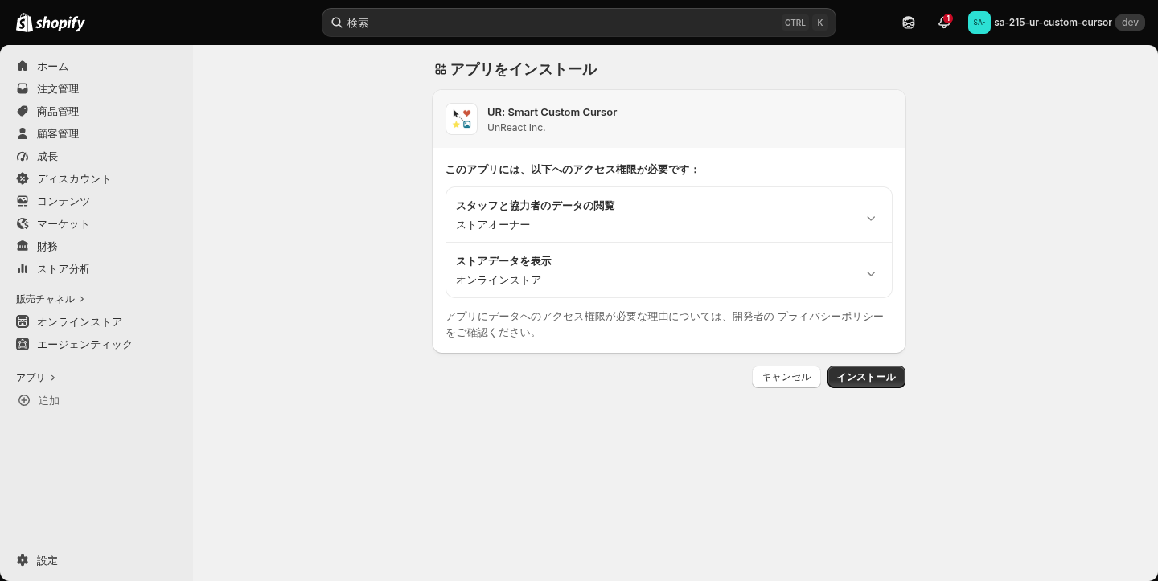The image size is (1158, 581).
Task: Open the sa-215-ur-custom-cursor store menu
Action: [x=1055, y=23]
